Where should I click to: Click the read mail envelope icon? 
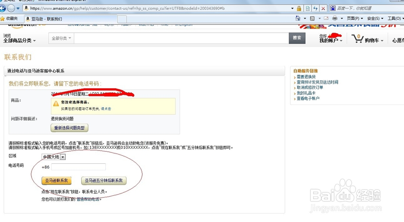tap(326, 18)
